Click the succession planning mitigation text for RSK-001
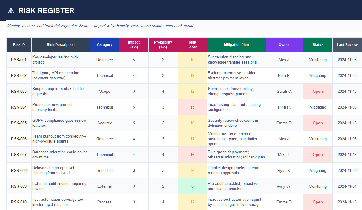 click(x=236, y=60)
